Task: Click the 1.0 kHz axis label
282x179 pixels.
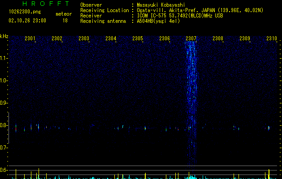Action: 4,81
